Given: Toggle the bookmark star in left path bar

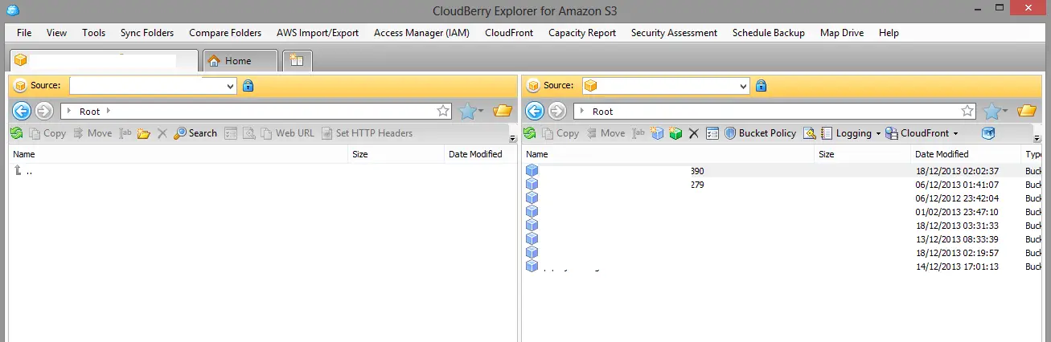Looking at the screenshot, I should tap(443, 111).
